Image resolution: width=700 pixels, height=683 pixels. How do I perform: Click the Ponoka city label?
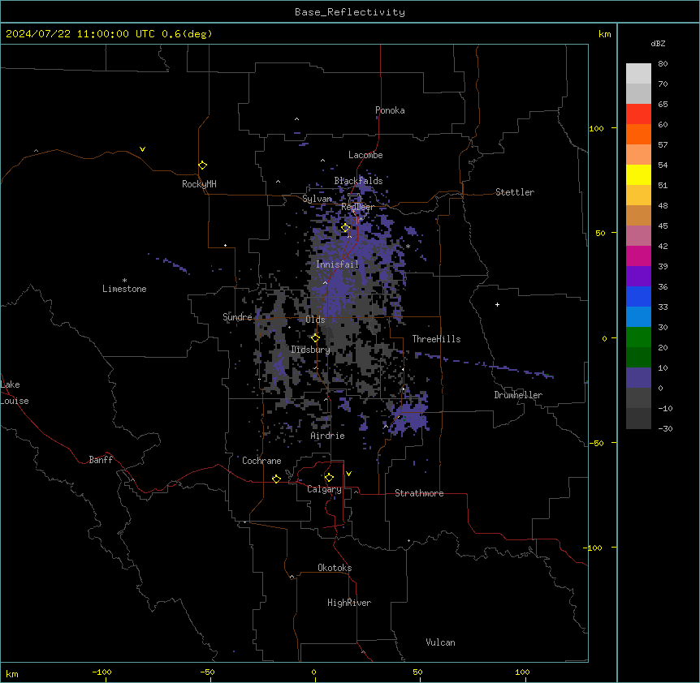click(x=390, y=110)
